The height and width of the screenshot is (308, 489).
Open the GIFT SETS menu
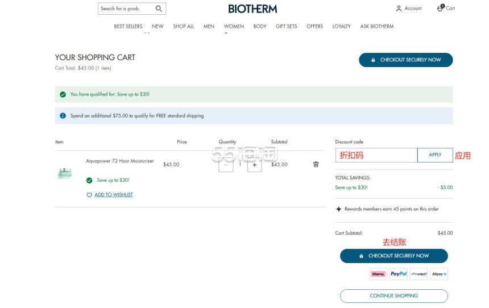286,26
